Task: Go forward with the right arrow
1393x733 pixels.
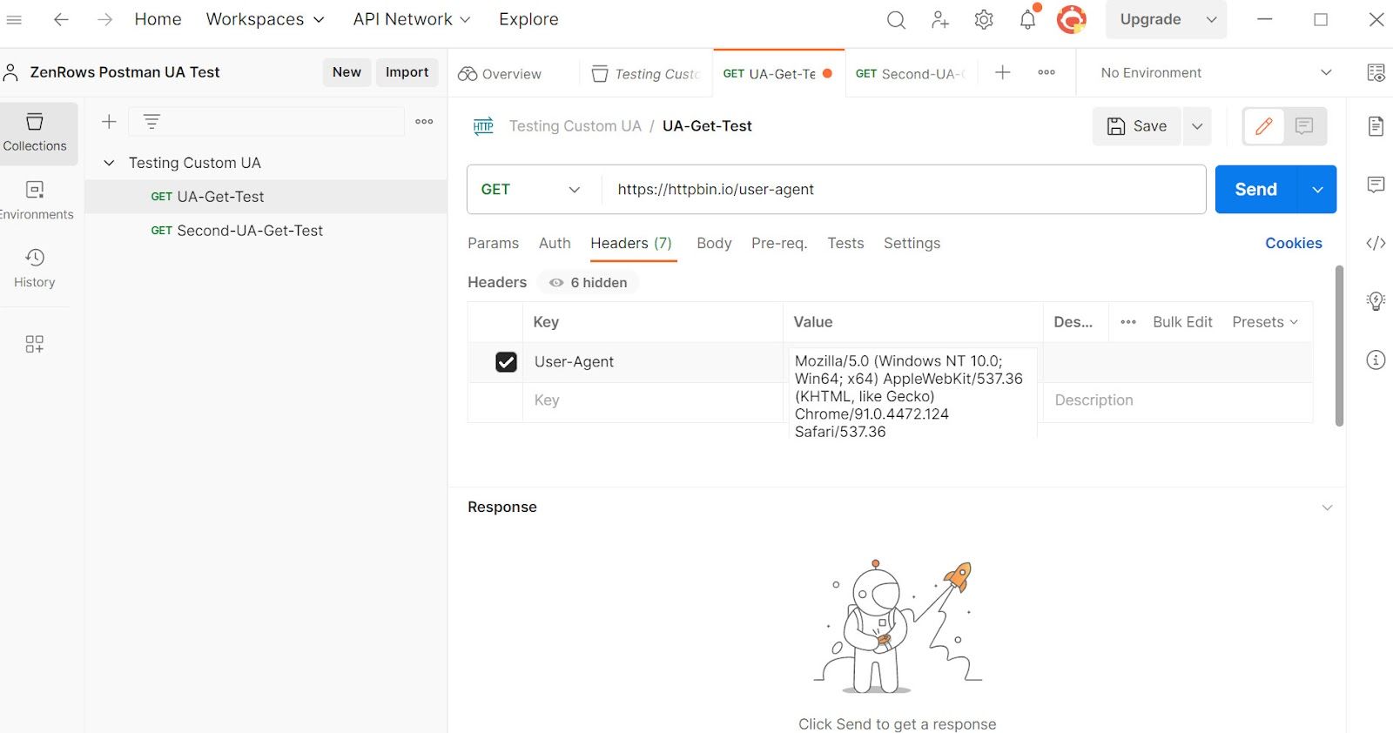Action: coord(104,19)
